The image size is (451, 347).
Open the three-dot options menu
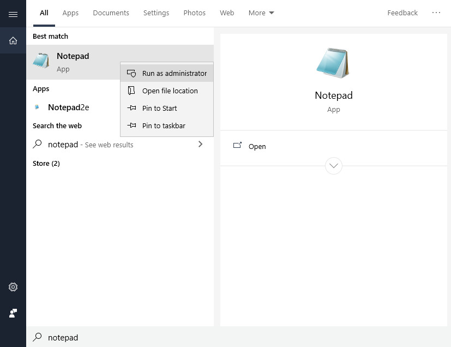click(x=436, y=13)
